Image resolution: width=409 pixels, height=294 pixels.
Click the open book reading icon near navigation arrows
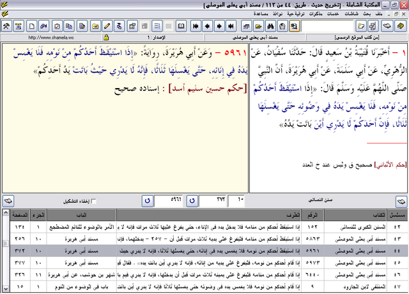(181, 26)
